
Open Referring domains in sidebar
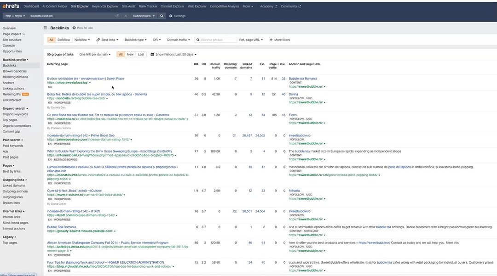[x=15, y=77]
